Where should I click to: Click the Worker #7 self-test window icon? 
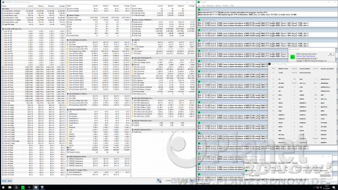pyautogui.click(x=199, y=82)
